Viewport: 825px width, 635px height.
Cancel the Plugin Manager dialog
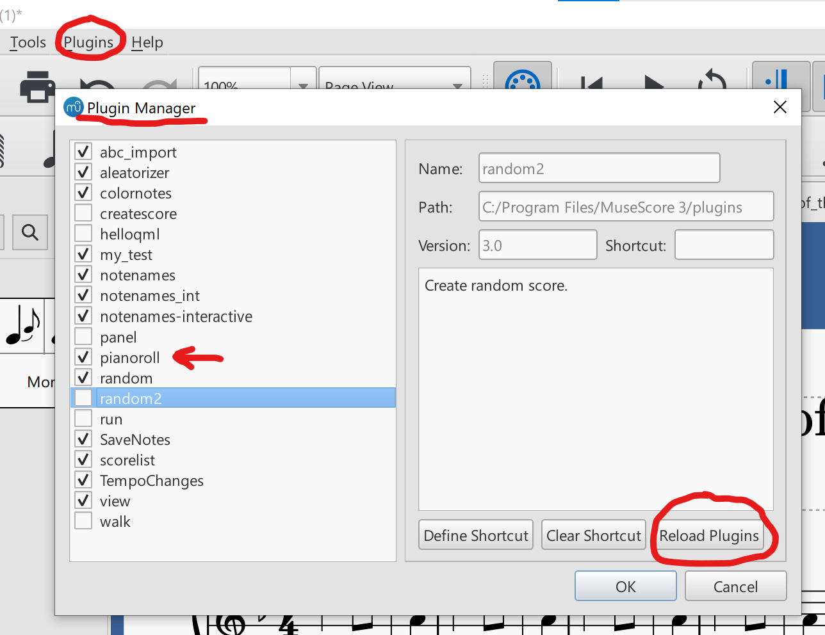735,586
